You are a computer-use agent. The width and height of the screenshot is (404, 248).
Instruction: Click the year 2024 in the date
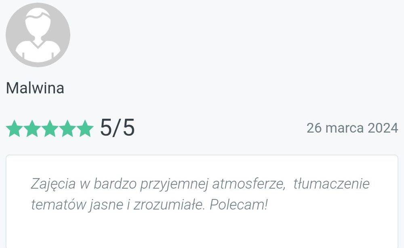click(x=383, y=128)
